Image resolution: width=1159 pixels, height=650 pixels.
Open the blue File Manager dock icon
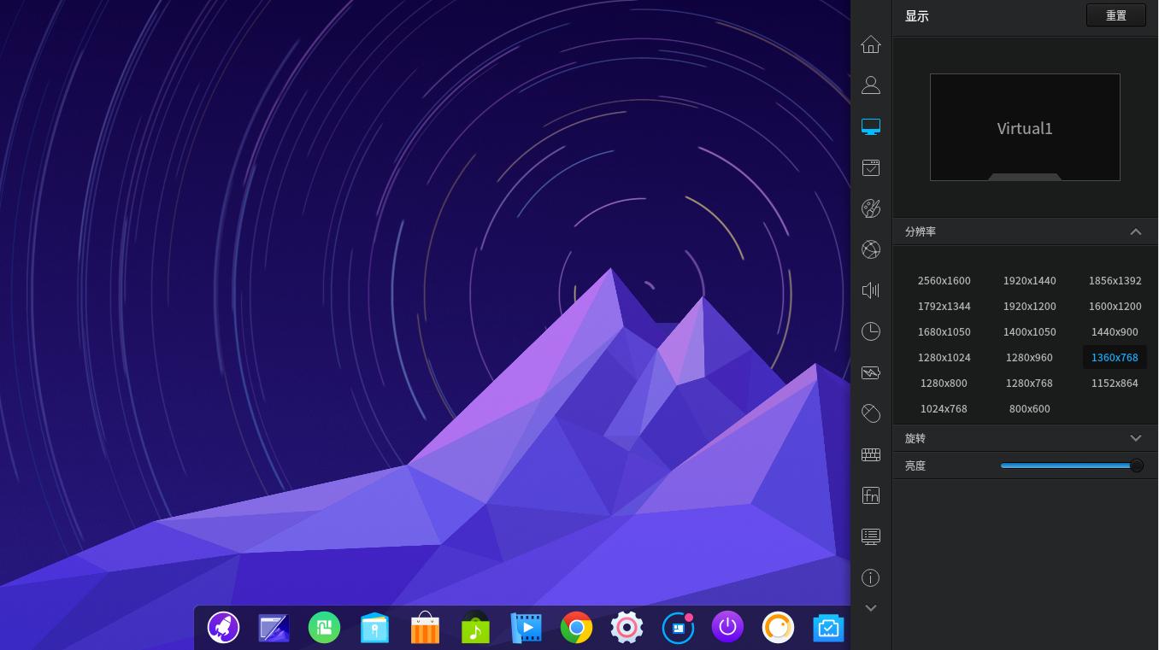374,628
